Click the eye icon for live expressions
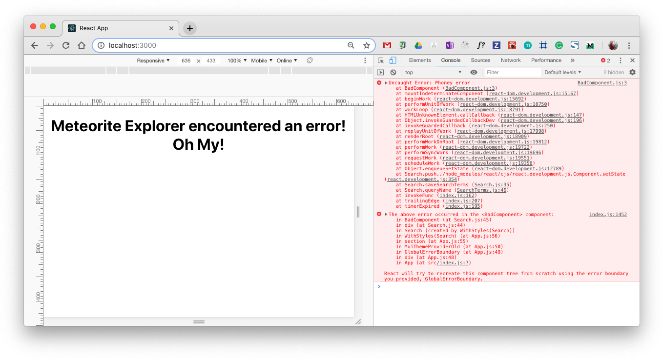The image size is (663, 359). click(474, 72)
